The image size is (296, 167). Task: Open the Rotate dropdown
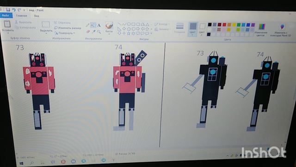64,33
